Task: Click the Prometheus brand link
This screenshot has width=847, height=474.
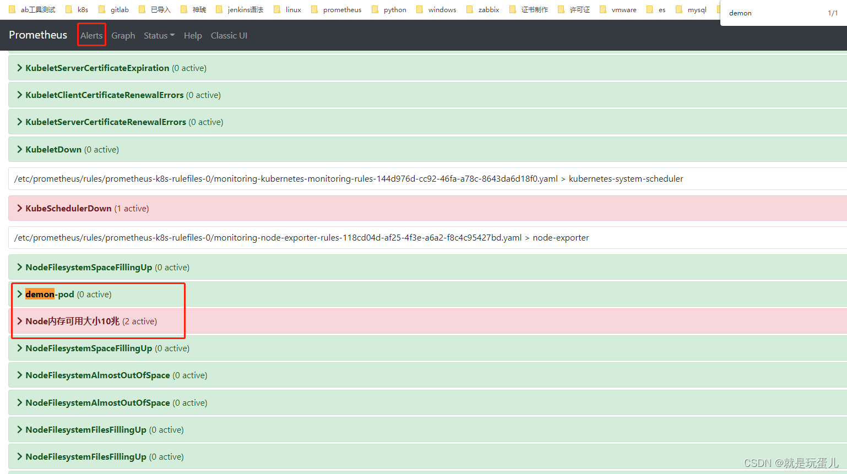Action: click(x=38, y=35)
